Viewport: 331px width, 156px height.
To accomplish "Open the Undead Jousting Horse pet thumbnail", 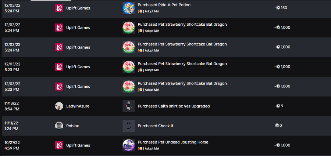I will [x=129, y=145].
